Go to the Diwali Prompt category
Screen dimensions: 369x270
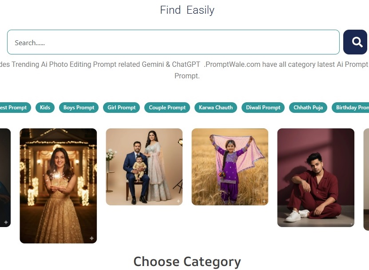coord(263,108)
